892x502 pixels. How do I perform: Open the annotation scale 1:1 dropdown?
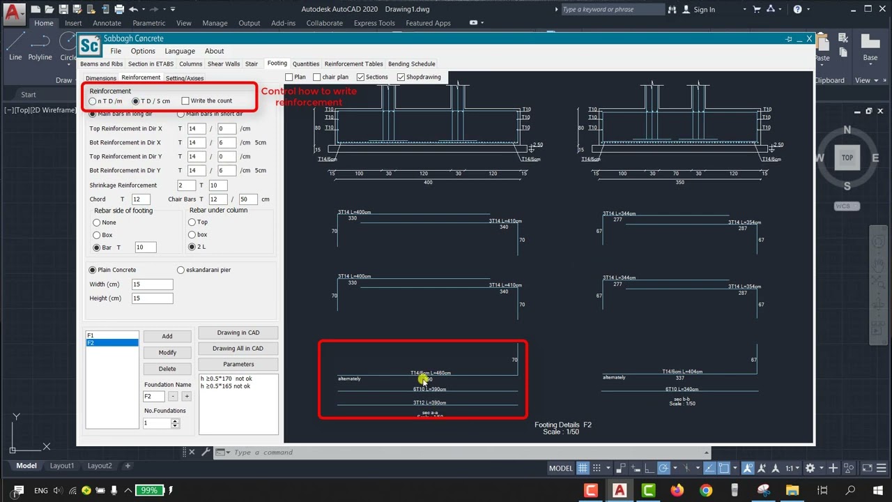792,468
